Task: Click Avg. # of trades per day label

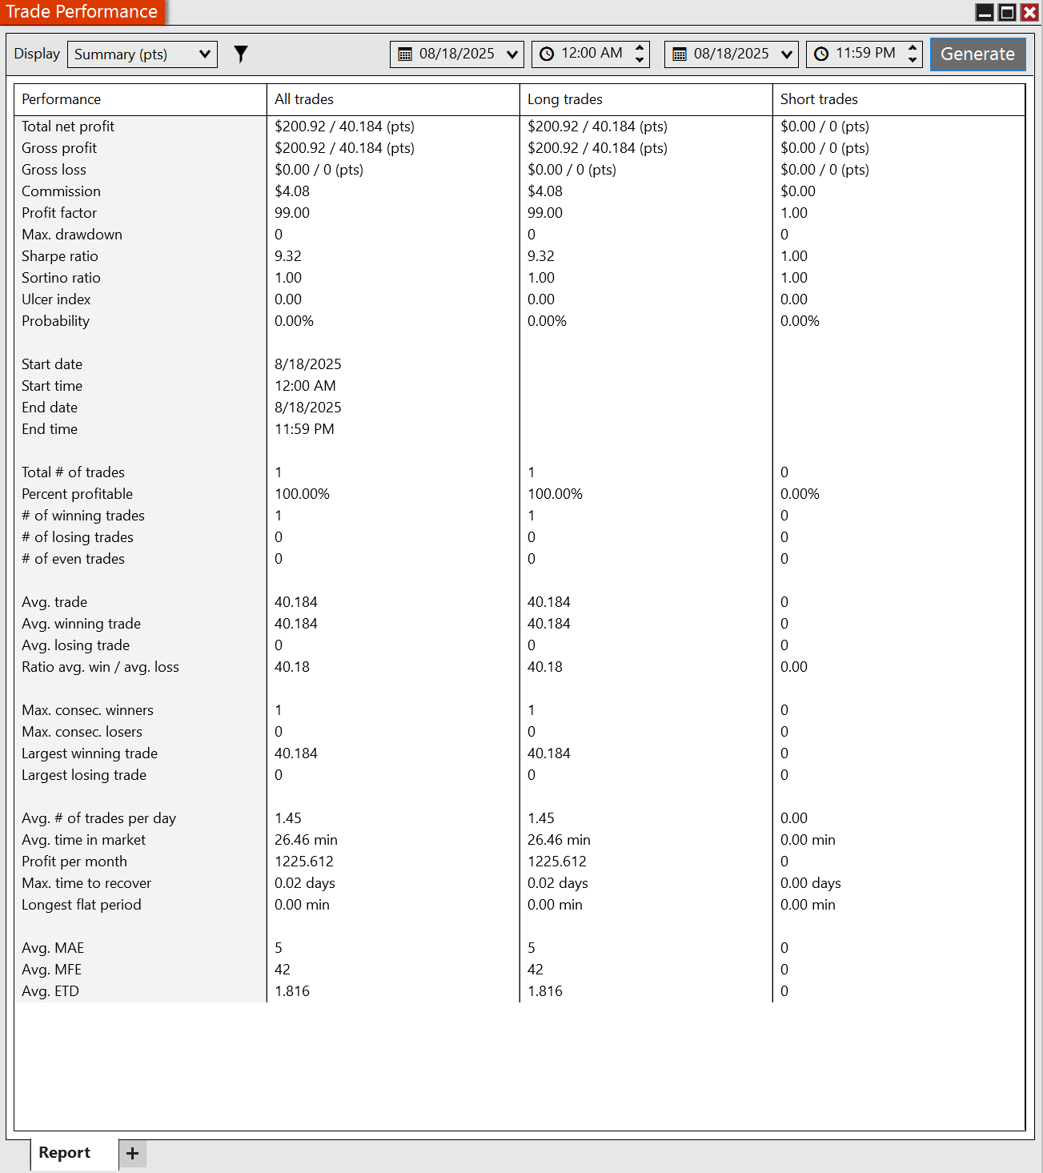Action: 98,818
